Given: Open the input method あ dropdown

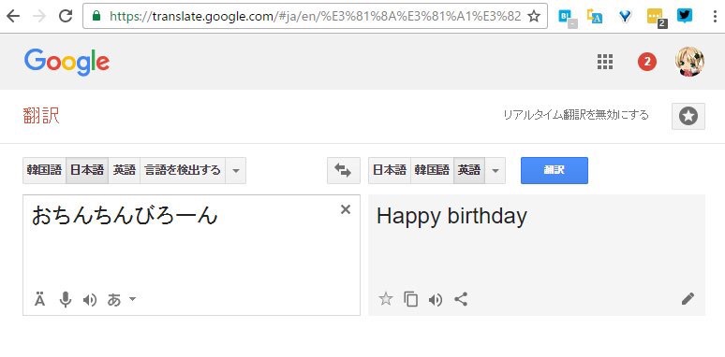Looking at the screenshot, I should (x=122, y=300).
